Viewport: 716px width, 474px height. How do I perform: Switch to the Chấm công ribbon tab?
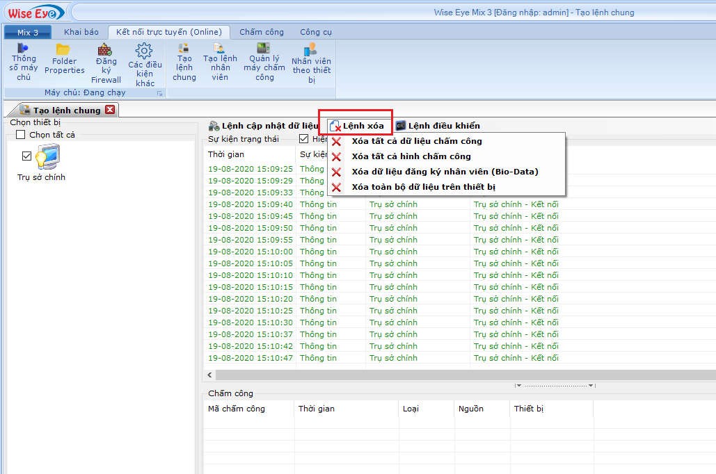261,32
